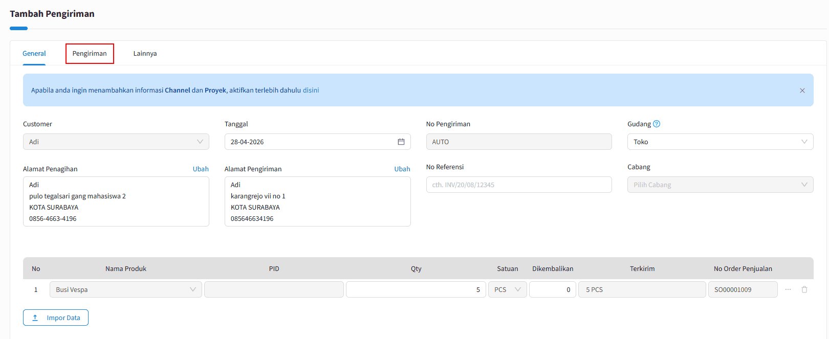Viewport: 829px width, 339px height.
Task: Click the Impor Data button
Action: pyautogui.click(x=56, y=318)
